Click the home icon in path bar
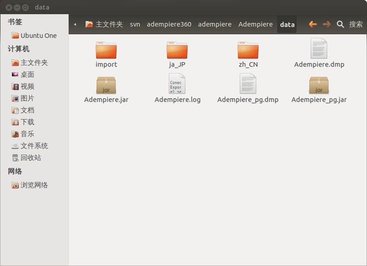The width and height of the screenshot is (367, 266). click(x=89, y=24)
